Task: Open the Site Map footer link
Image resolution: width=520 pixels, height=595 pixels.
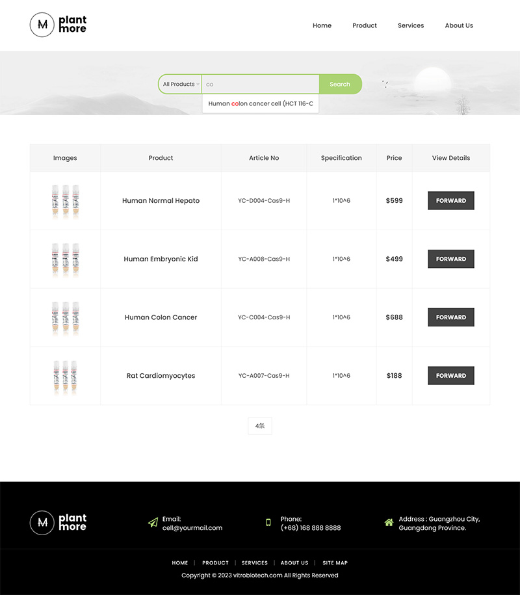Action: pos(335,562)
